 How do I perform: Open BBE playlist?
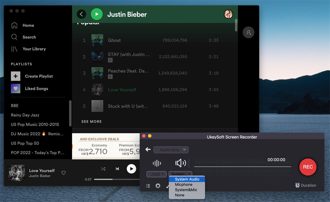[15, 106]
